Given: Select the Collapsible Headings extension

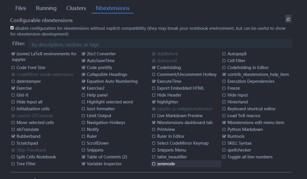Looking at the screenshot, I should click(x=107, y=74).
